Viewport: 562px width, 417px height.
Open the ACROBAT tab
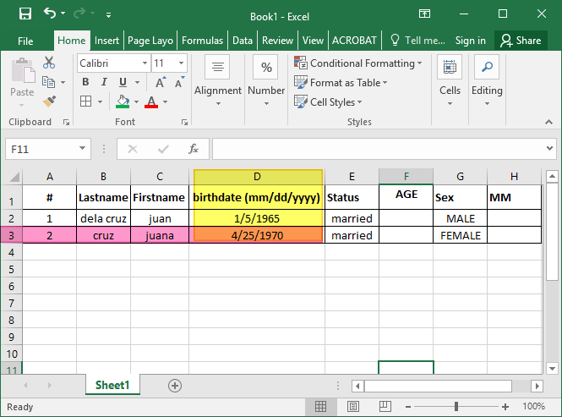[x=354, y=41]
